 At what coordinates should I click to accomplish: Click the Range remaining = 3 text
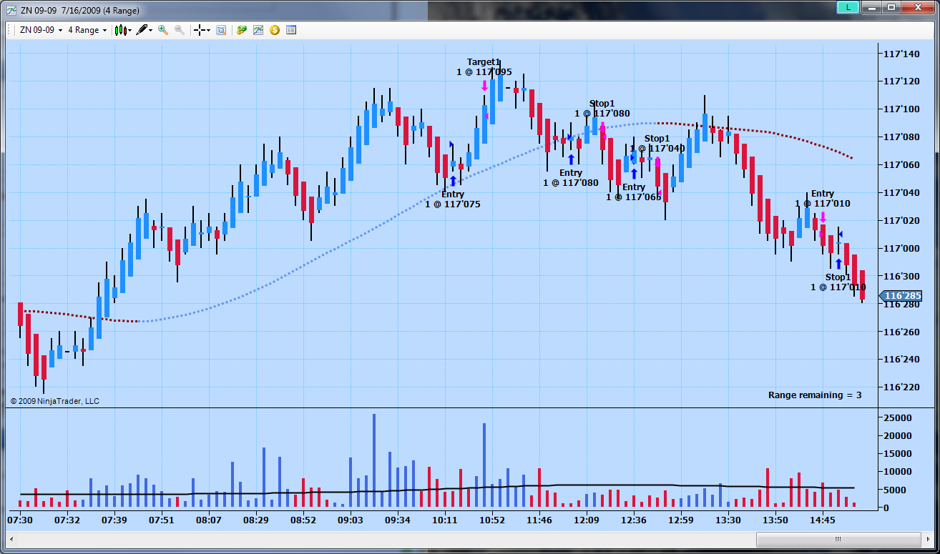(x=815, y=395)
